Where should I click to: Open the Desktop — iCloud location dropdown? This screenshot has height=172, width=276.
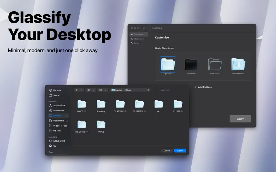[130, 90]
